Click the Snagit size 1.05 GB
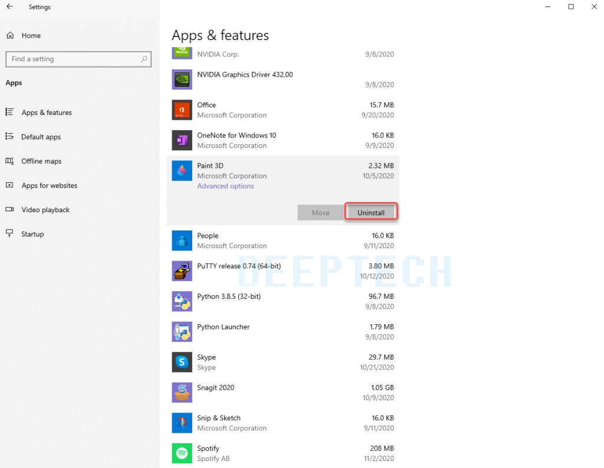This screenshot has height=468, width=604. (382, 388)
